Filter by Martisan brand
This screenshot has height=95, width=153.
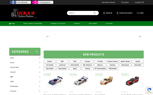coord(113,65)
